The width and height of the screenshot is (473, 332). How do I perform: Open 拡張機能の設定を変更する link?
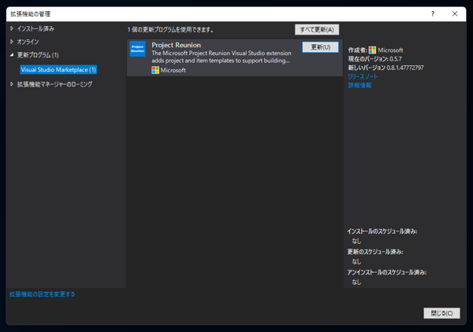tap(42, 294)
